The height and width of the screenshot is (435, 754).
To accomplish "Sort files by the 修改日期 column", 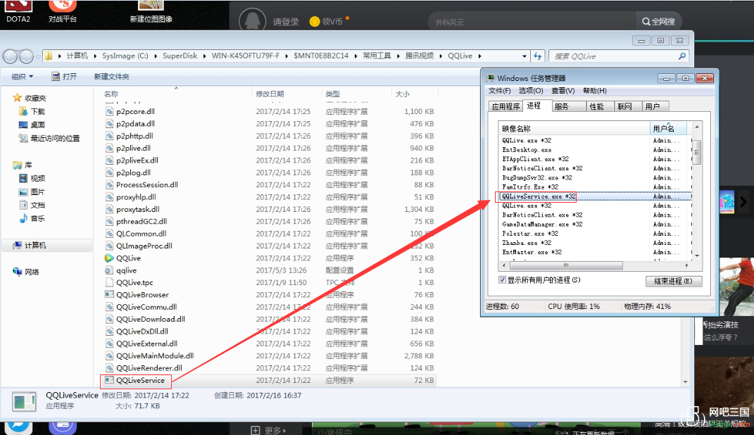I will click(x=287, y=94).
